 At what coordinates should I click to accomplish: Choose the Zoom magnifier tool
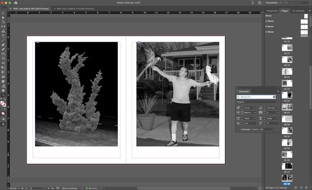3,94
